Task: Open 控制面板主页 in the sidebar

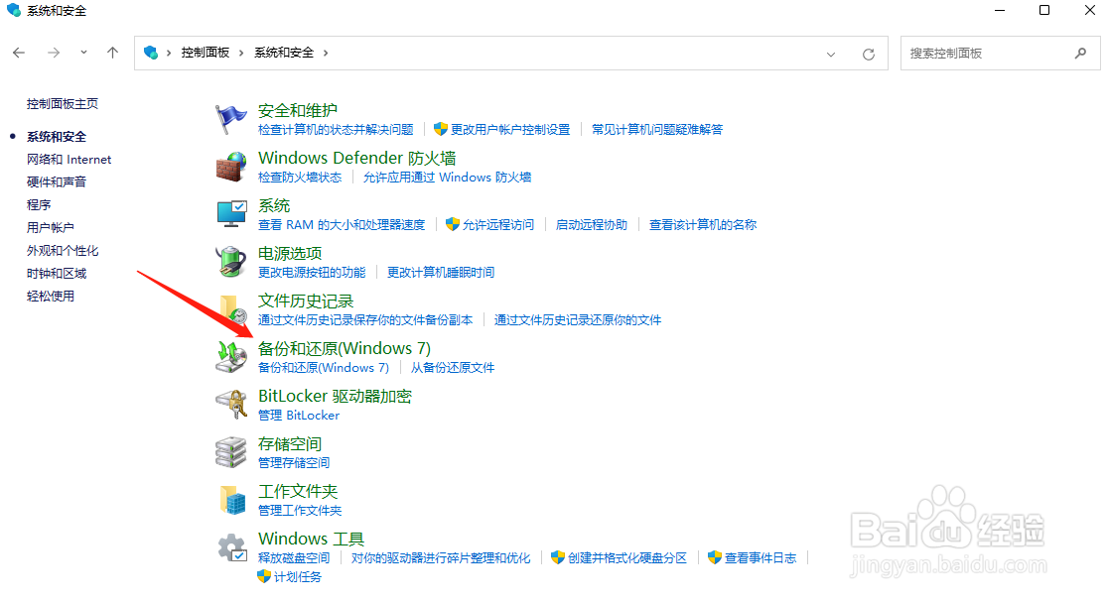Action: point(63,104)
